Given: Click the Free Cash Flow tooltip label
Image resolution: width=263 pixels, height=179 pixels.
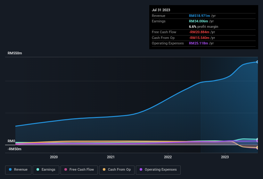Looking at the screenshot, I should (164, 32).
